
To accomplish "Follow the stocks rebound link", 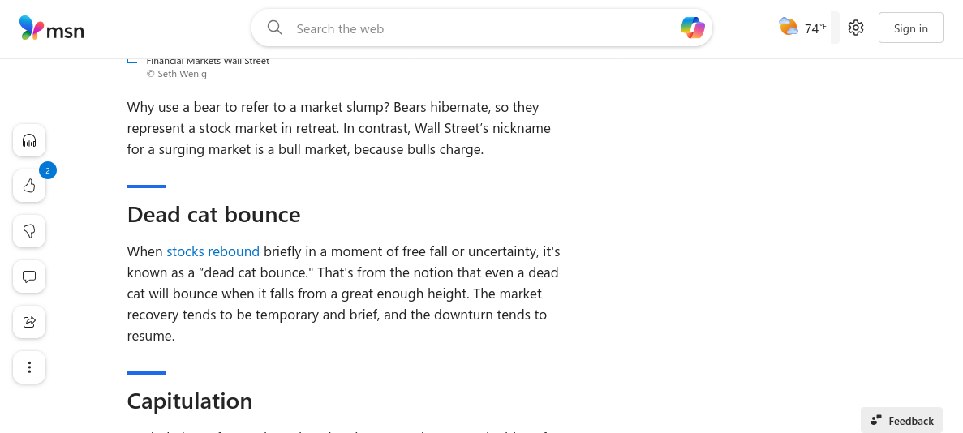I will [x=213, y=251].
